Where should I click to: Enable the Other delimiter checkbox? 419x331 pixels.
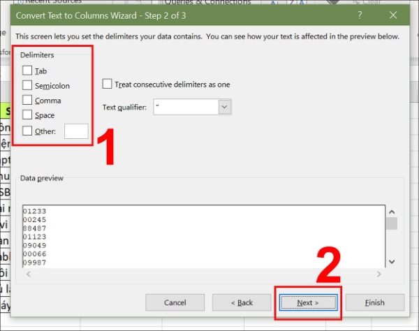tap(27, 131)
